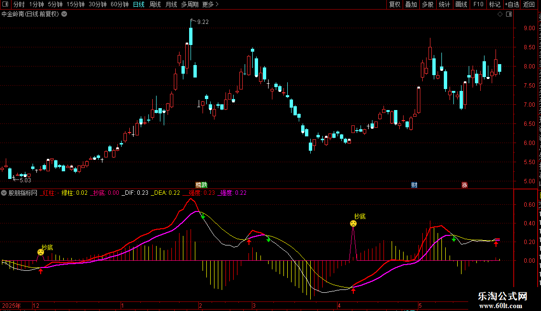Image resolution: width=541 pixels, height=311 pixels.
Task: Select the 5分钟 period
Action: 55,4
